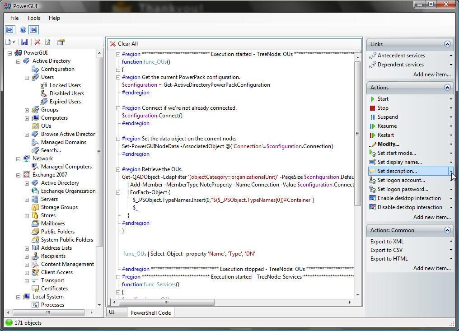Click the Restart action icon
The width and height of the screenshot is (459, 331).
pos(372,135)
